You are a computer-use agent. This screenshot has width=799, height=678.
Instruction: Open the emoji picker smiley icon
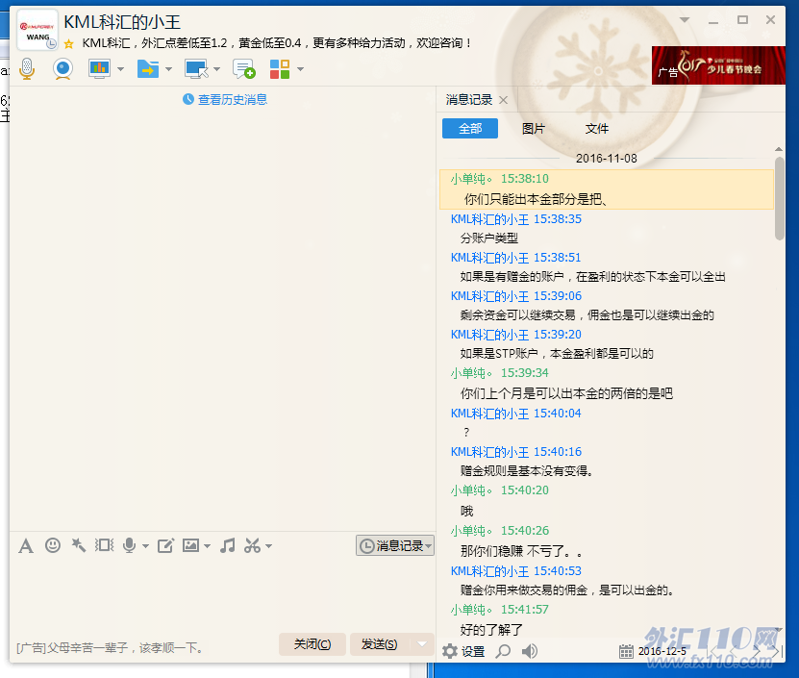(53, 545)
